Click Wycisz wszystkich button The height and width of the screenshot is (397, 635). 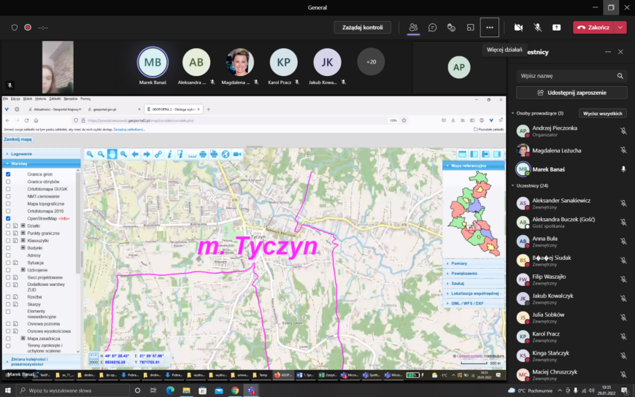[603, 113]
